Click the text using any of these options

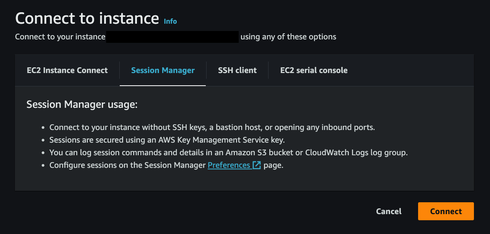click(288, 37)
